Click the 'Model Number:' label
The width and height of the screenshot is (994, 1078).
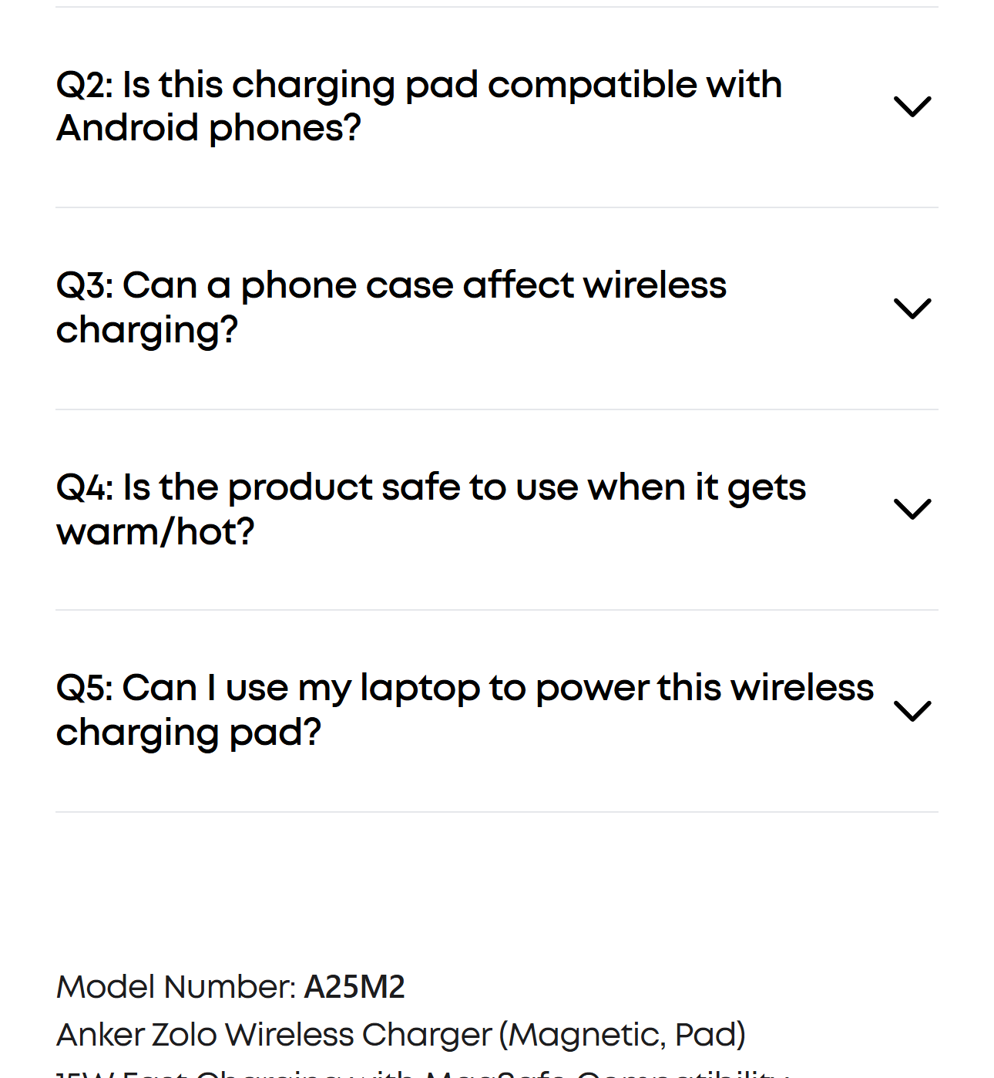176,987
